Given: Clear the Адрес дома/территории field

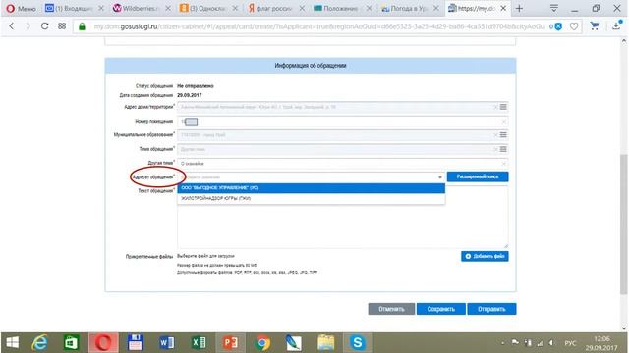Looking at the screenshot, I should 495,107.
